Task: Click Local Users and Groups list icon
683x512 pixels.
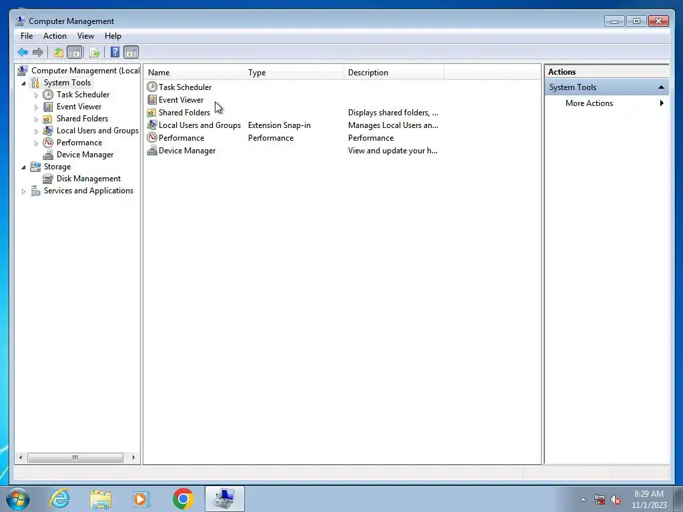Action: pos(151,125)
